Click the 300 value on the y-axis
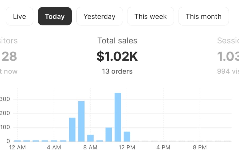Viewport: 239px width, 158px height. pos(6,100)
